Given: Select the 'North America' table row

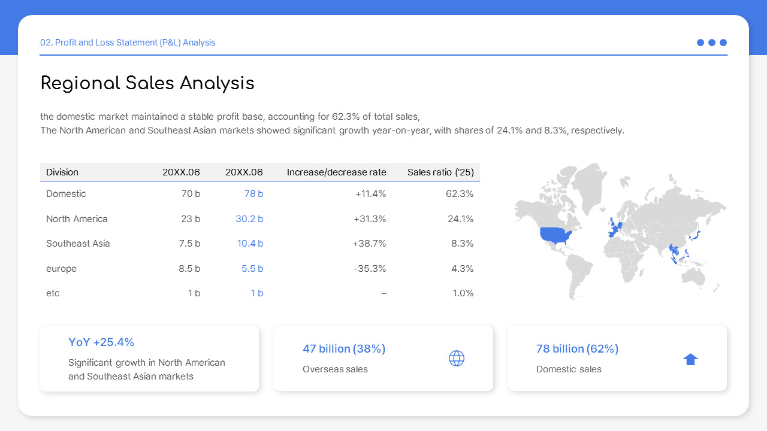Looking at the screenshot, I should coord(77,218).
